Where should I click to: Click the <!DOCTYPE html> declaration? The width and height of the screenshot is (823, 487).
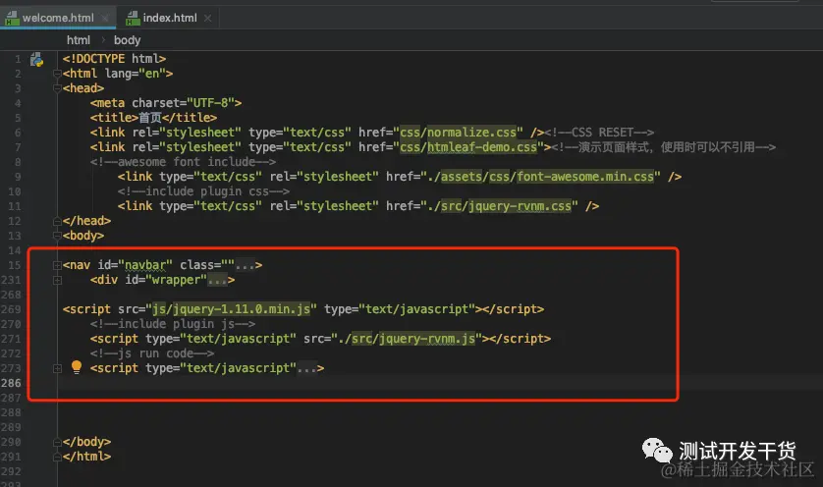[x=114, y=59]
